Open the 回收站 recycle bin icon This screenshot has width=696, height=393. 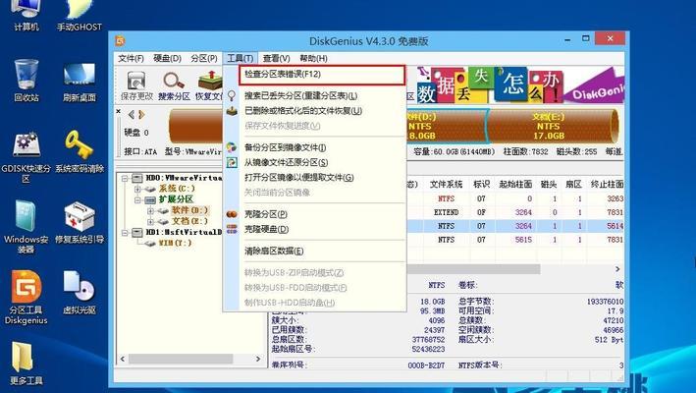pos(27,80)
